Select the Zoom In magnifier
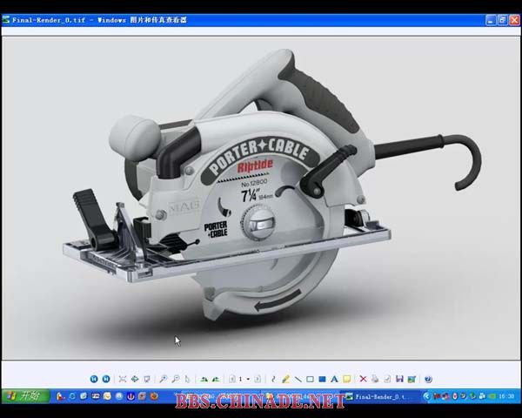Viewport: 522px width, 418px height. point(164,379)
